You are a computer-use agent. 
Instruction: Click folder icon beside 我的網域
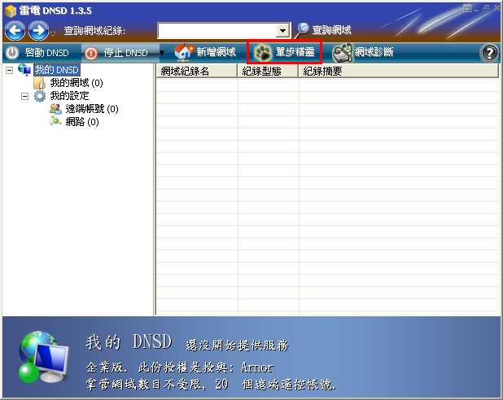(39, 83)
